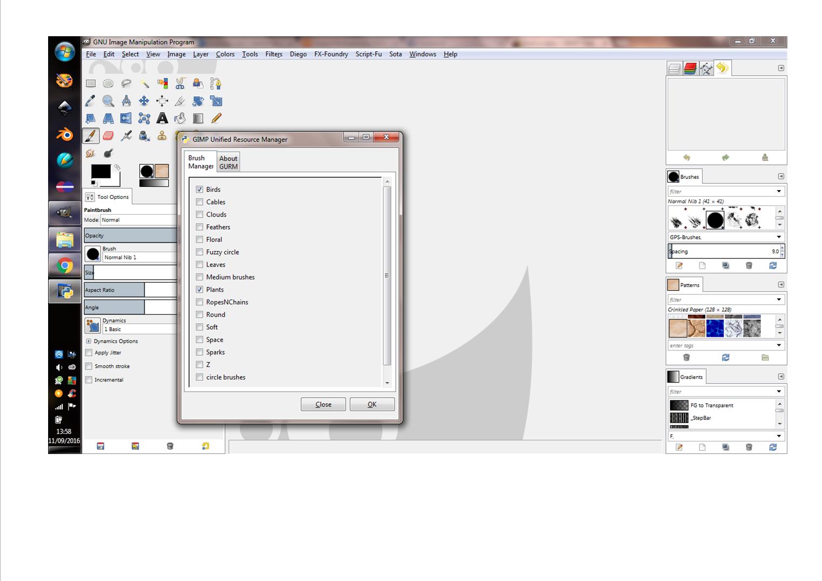Screen dimensions: 822x581
Task: Select the Move tool
Action: coord(144,101)
